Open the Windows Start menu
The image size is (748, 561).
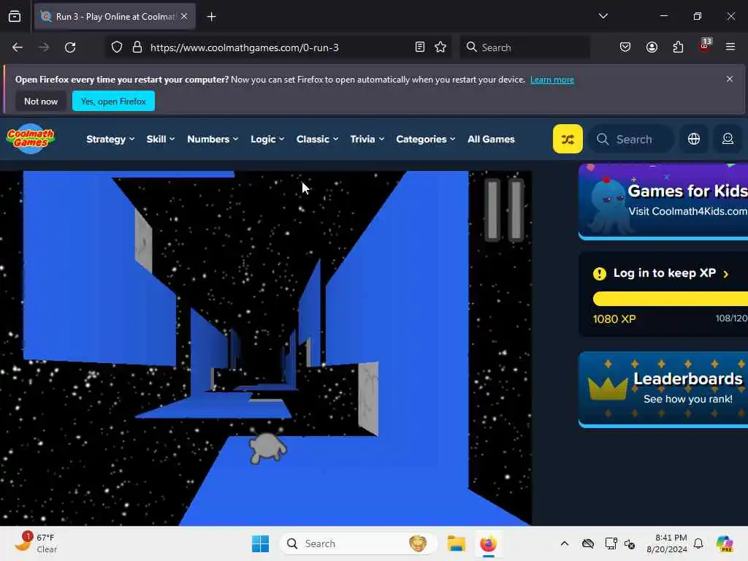point(260,543)
